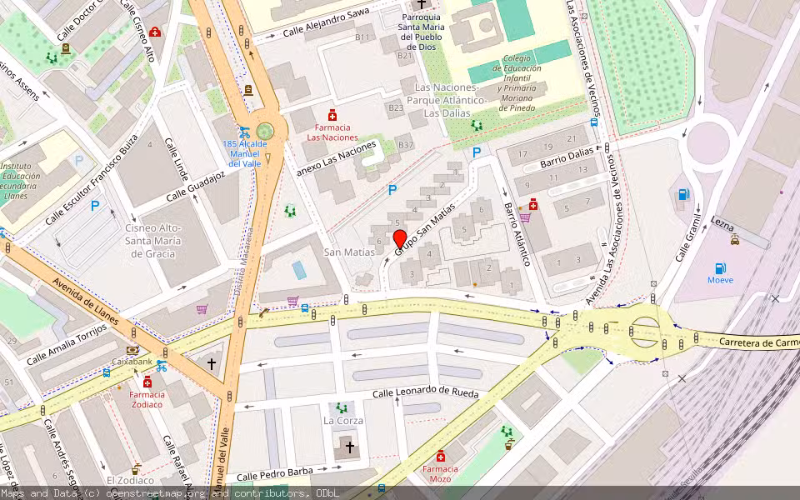Click playground icon above La Corza label
The image size is (800, 500).
point(342,408)
